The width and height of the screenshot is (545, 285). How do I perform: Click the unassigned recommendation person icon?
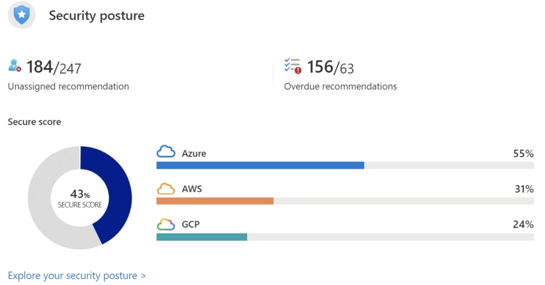(15, 66)
